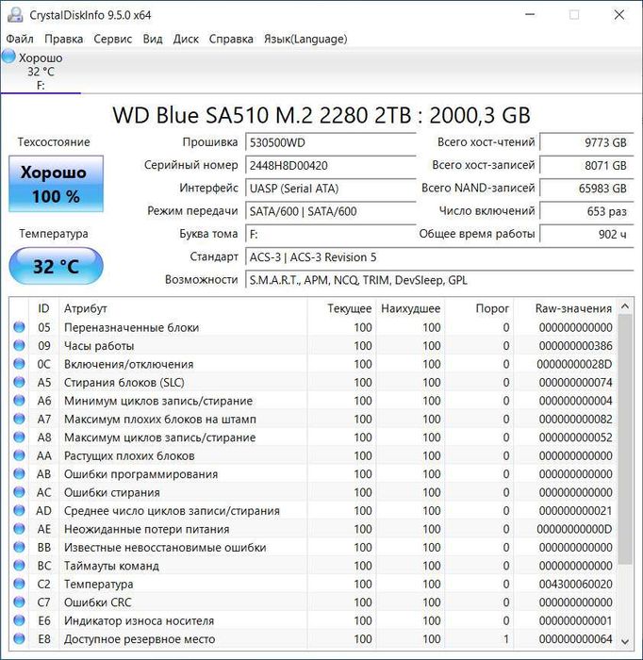Click the features field S.M.A.R.T., APM, NCQ
The width and height of the screenshot is (643, 660).
click(x=439, y=280)
